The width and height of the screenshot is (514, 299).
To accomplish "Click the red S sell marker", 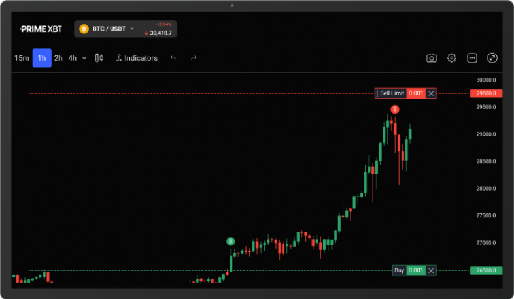I will pyautogui.click(x=395, y=109).
